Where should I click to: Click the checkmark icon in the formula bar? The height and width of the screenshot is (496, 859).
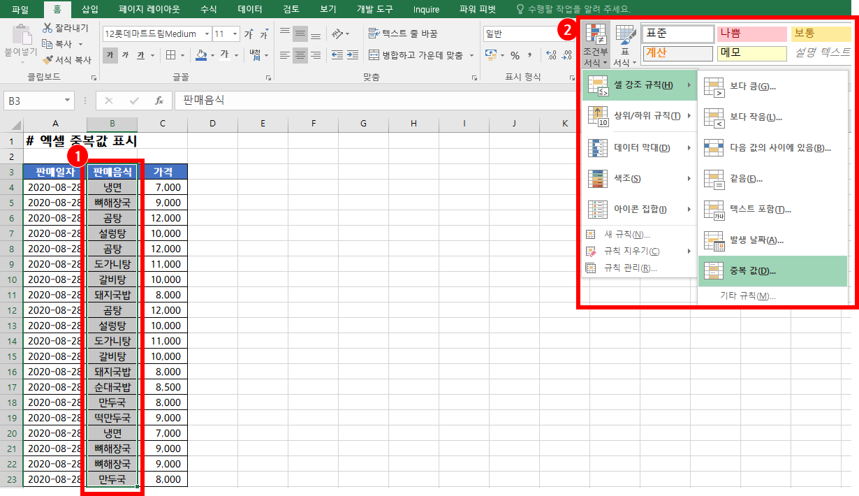click(134, 101)
